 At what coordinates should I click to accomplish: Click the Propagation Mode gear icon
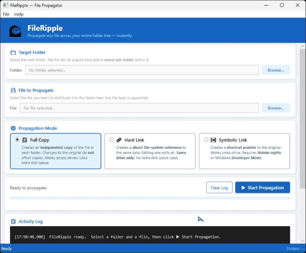click(13, 128)
